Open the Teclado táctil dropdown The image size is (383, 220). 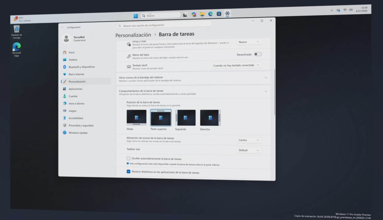(x=236, y=65)
